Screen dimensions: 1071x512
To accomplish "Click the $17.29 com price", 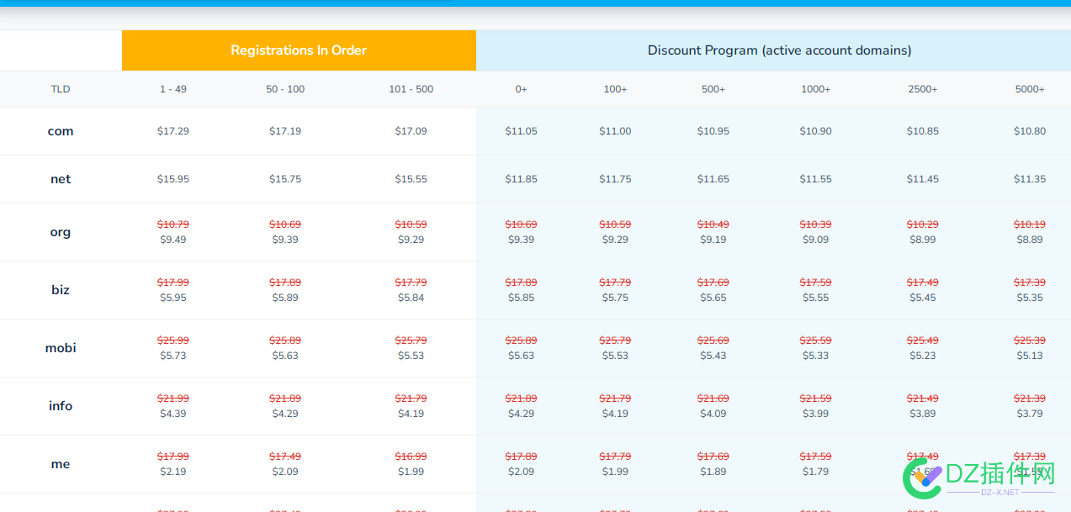I will (x=173, y=131).
